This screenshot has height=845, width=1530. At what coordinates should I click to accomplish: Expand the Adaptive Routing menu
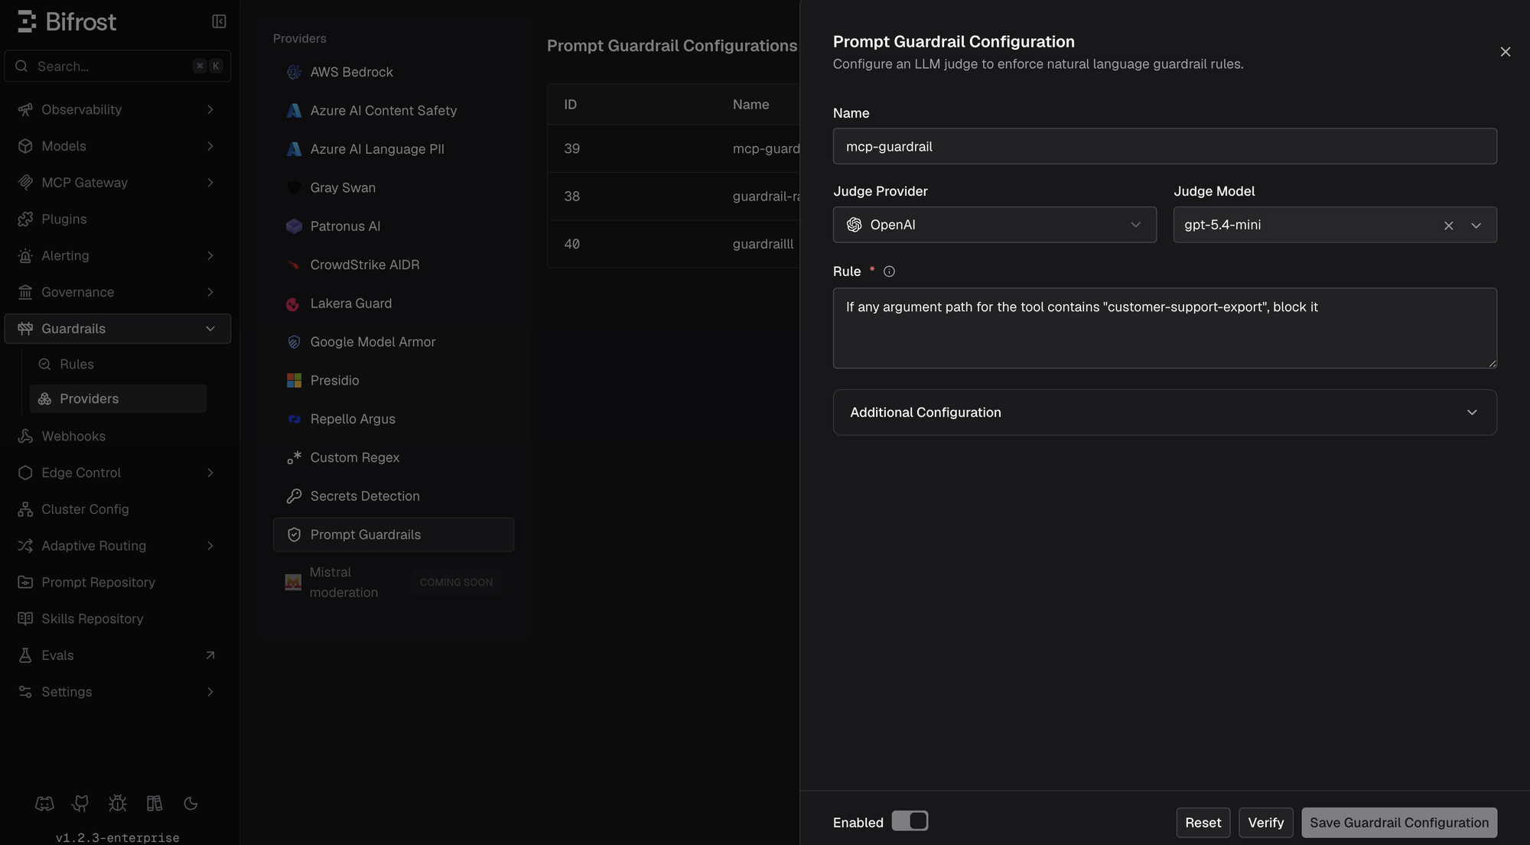(117, 546)
